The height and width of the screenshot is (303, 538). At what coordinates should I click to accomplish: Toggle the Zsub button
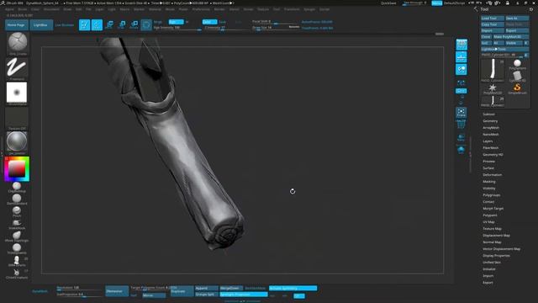click(x=223, y=22)
